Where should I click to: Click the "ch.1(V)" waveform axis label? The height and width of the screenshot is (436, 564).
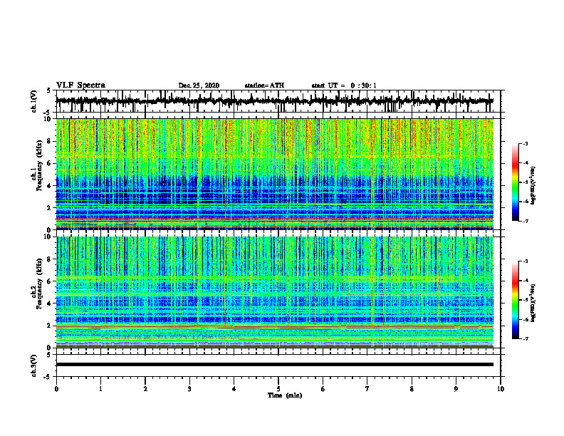pos(34,102)
